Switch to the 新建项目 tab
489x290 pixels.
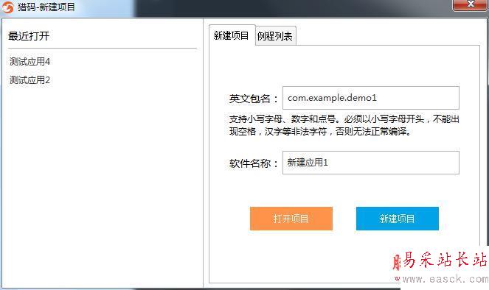(x=232, y=35)
